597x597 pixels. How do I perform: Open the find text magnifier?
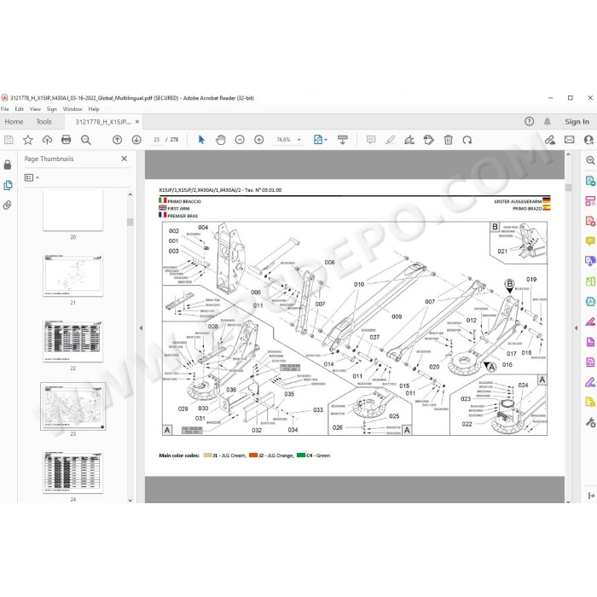[86, 140]
